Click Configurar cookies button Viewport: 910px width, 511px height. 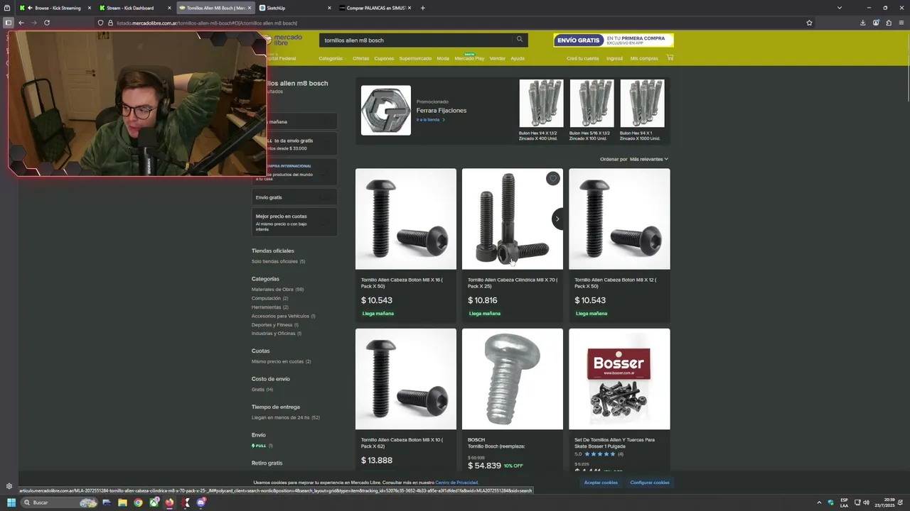650,483
